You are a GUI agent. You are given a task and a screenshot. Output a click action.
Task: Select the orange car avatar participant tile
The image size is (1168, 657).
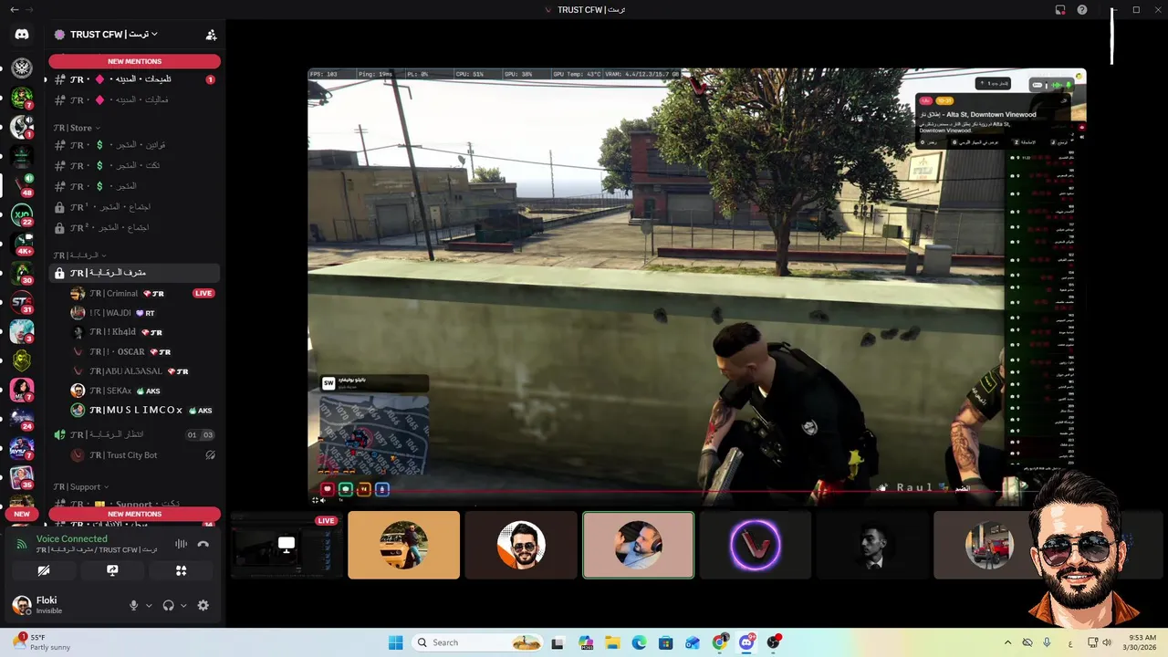point(403,545)
